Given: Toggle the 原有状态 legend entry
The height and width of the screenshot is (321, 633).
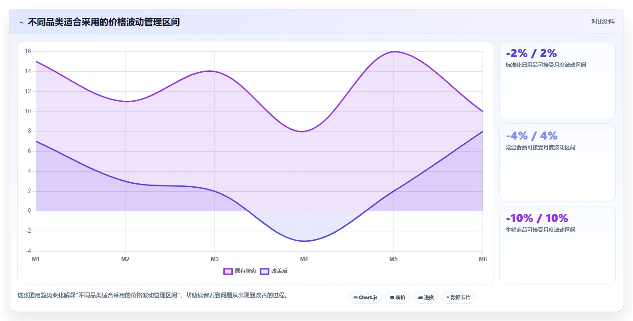Looking at the screenshot, I should (x=240, y=271).
